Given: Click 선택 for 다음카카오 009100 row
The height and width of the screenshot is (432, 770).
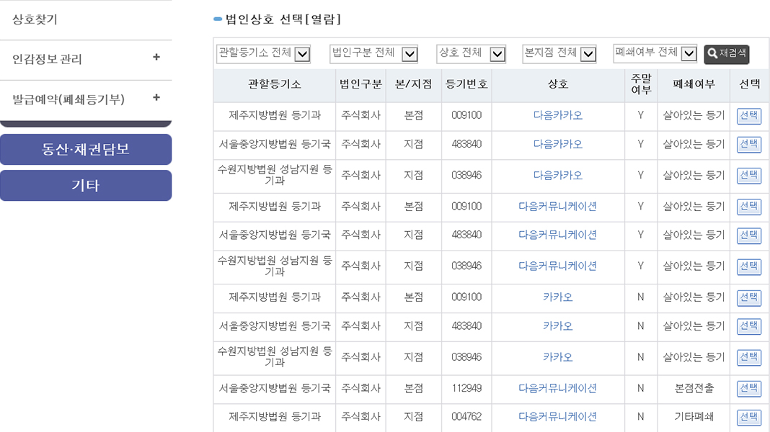Looking at the screenshot, I should [749, 116].
